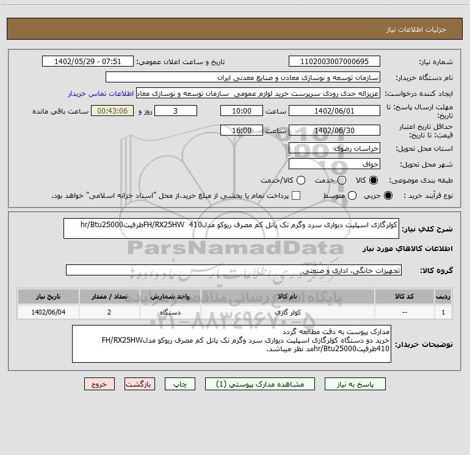Click the شماره نیاز field 1102003007000695

[x=334, y=61]
